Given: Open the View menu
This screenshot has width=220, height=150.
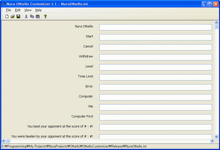Looking at the screenshot, I should (28, 10).
